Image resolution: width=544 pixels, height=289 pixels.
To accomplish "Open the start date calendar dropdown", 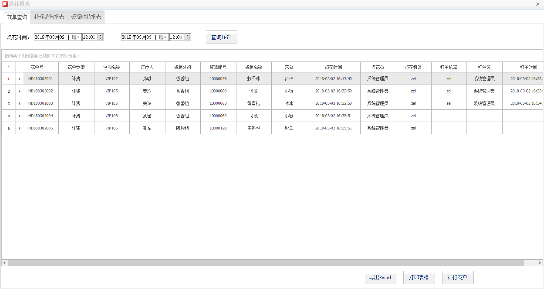I will click(x=76, y=37).
